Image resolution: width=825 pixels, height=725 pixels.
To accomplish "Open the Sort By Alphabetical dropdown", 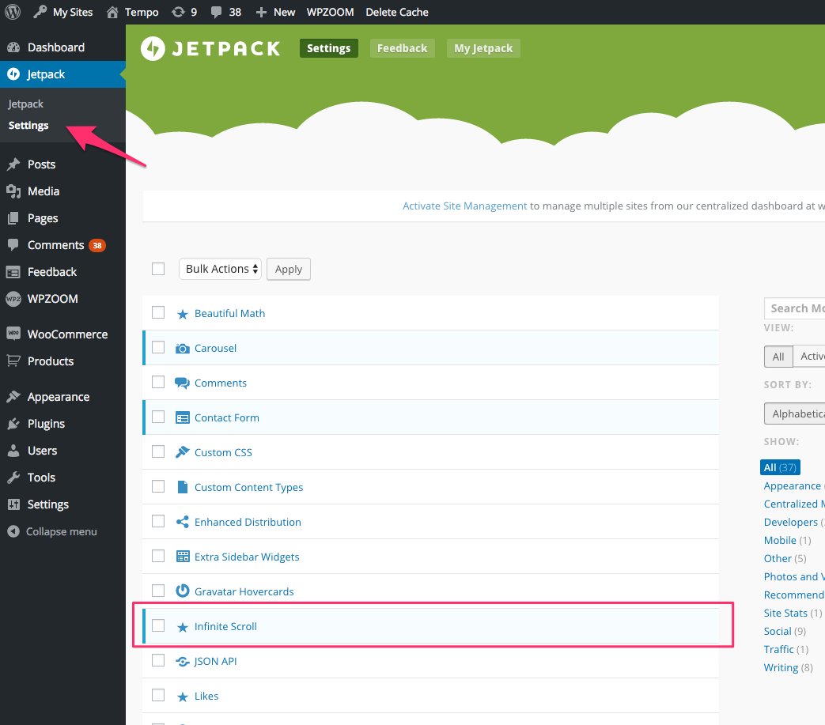I will (x=793, y=413).
